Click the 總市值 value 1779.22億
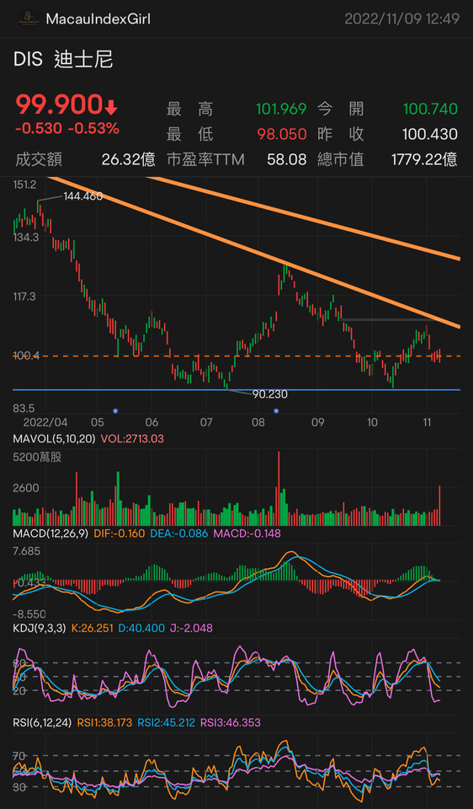 point(424,160)
